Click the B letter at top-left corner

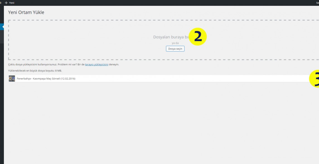[1, 3]
